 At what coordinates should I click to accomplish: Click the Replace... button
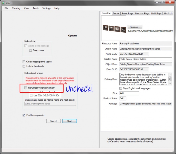[x=135, y=27]
